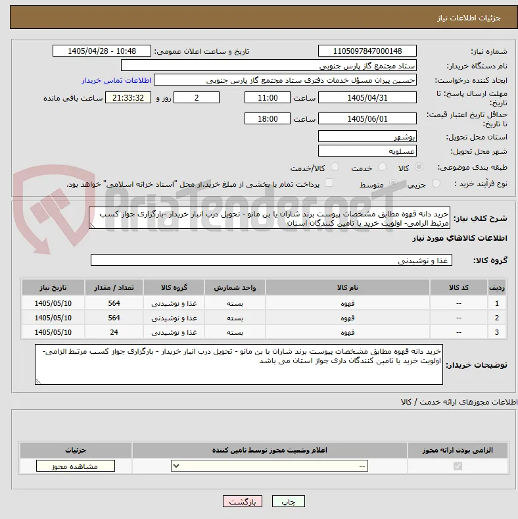The width and height of the screenshot is (518, 519).
Task: Click the price validity date 1405/06/01
Action: coord(367,118)
